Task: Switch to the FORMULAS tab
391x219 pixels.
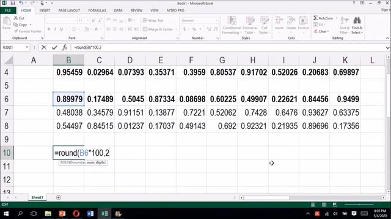Action: (97, 10)
